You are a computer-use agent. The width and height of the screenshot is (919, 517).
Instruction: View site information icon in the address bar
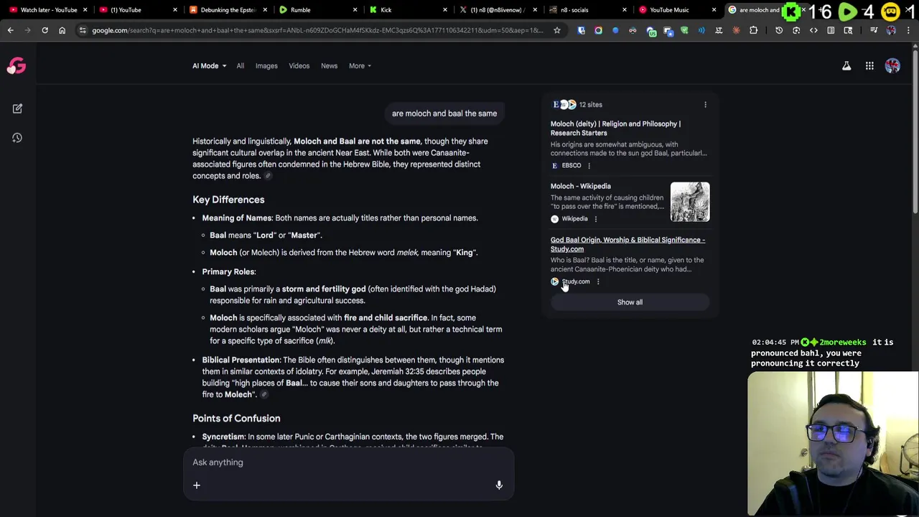(x=83, y=30)
